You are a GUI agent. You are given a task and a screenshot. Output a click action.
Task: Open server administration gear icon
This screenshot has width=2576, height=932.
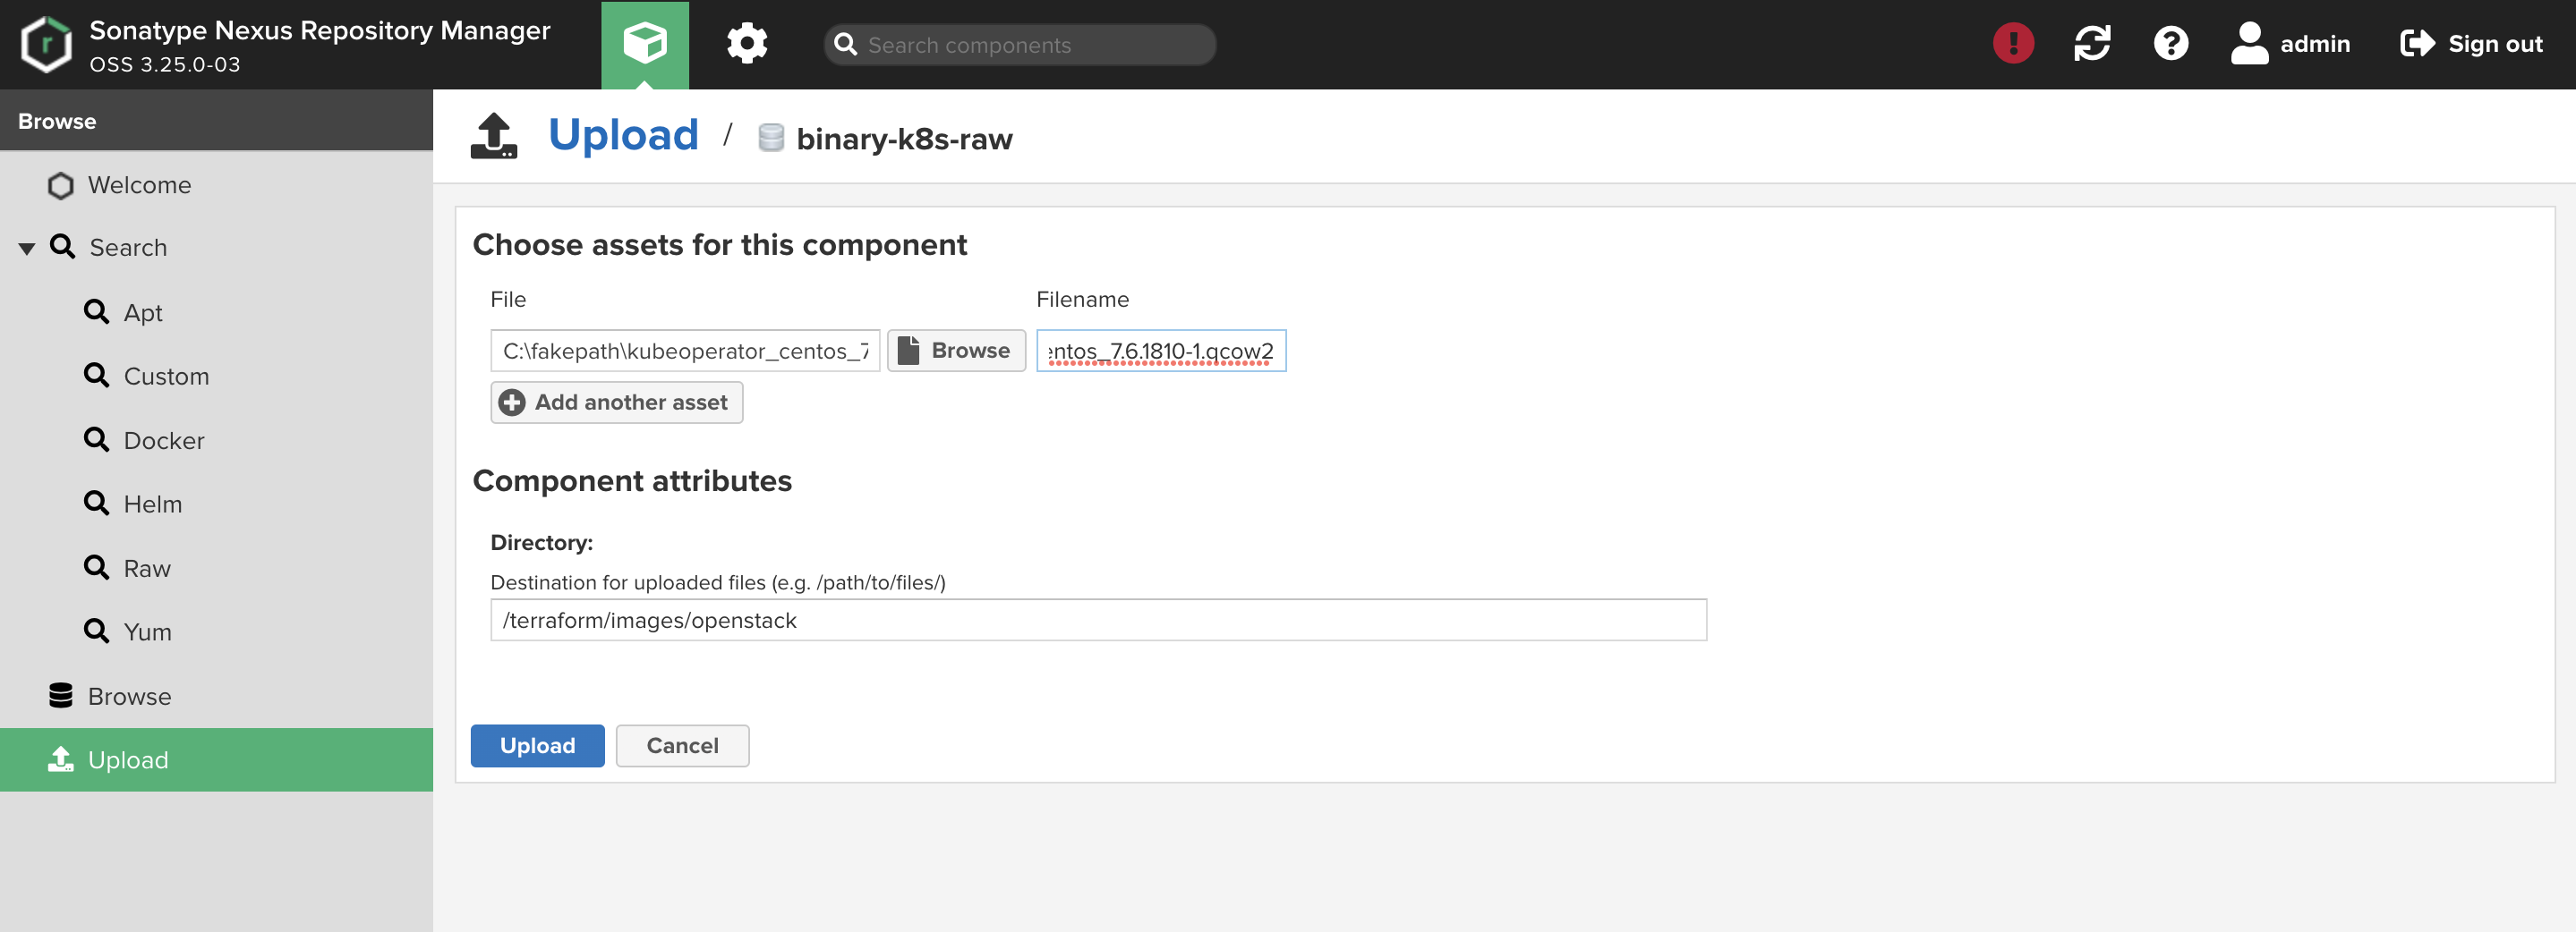coord(747,45)
